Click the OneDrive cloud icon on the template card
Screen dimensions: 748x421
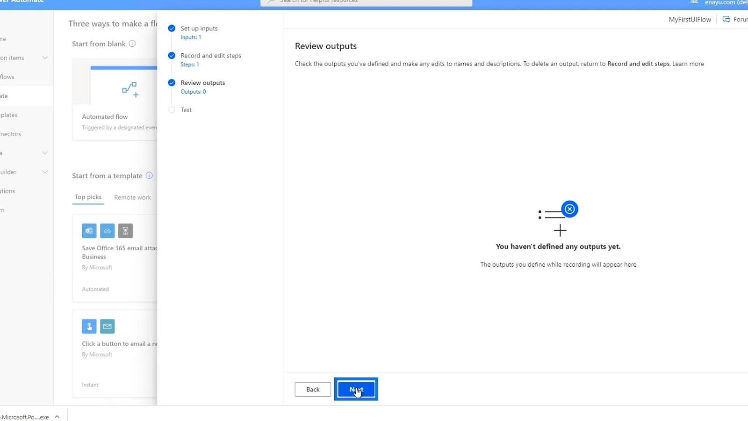point(107,231)
